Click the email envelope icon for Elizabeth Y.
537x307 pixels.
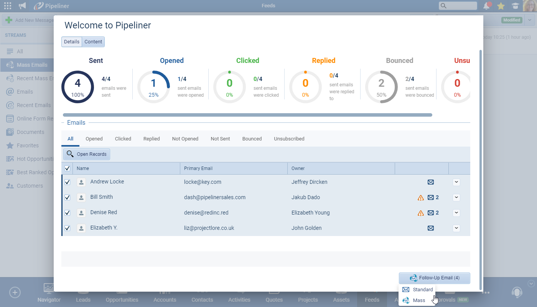pos(431,228)
